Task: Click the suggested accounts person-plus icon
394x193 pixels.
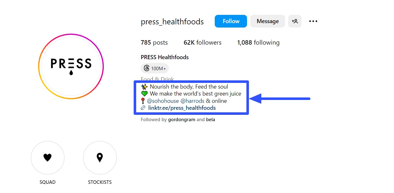Action: (295, 21)
